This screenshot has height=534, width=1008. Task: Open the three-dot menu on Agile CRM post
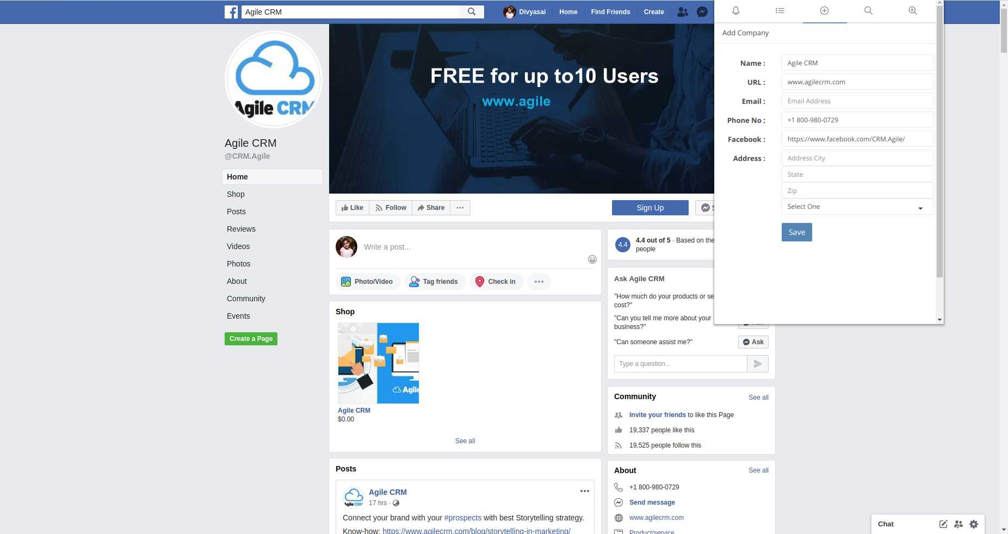pos(585,491)
